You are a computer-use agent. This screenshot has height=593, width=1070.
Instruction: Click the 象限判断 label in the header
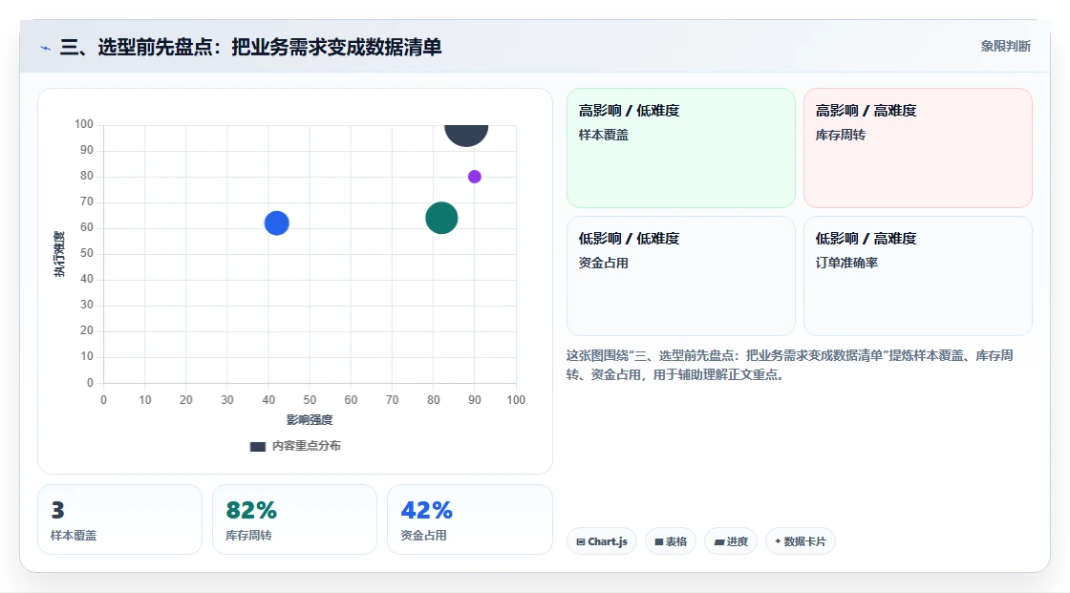click(1006, 47)
